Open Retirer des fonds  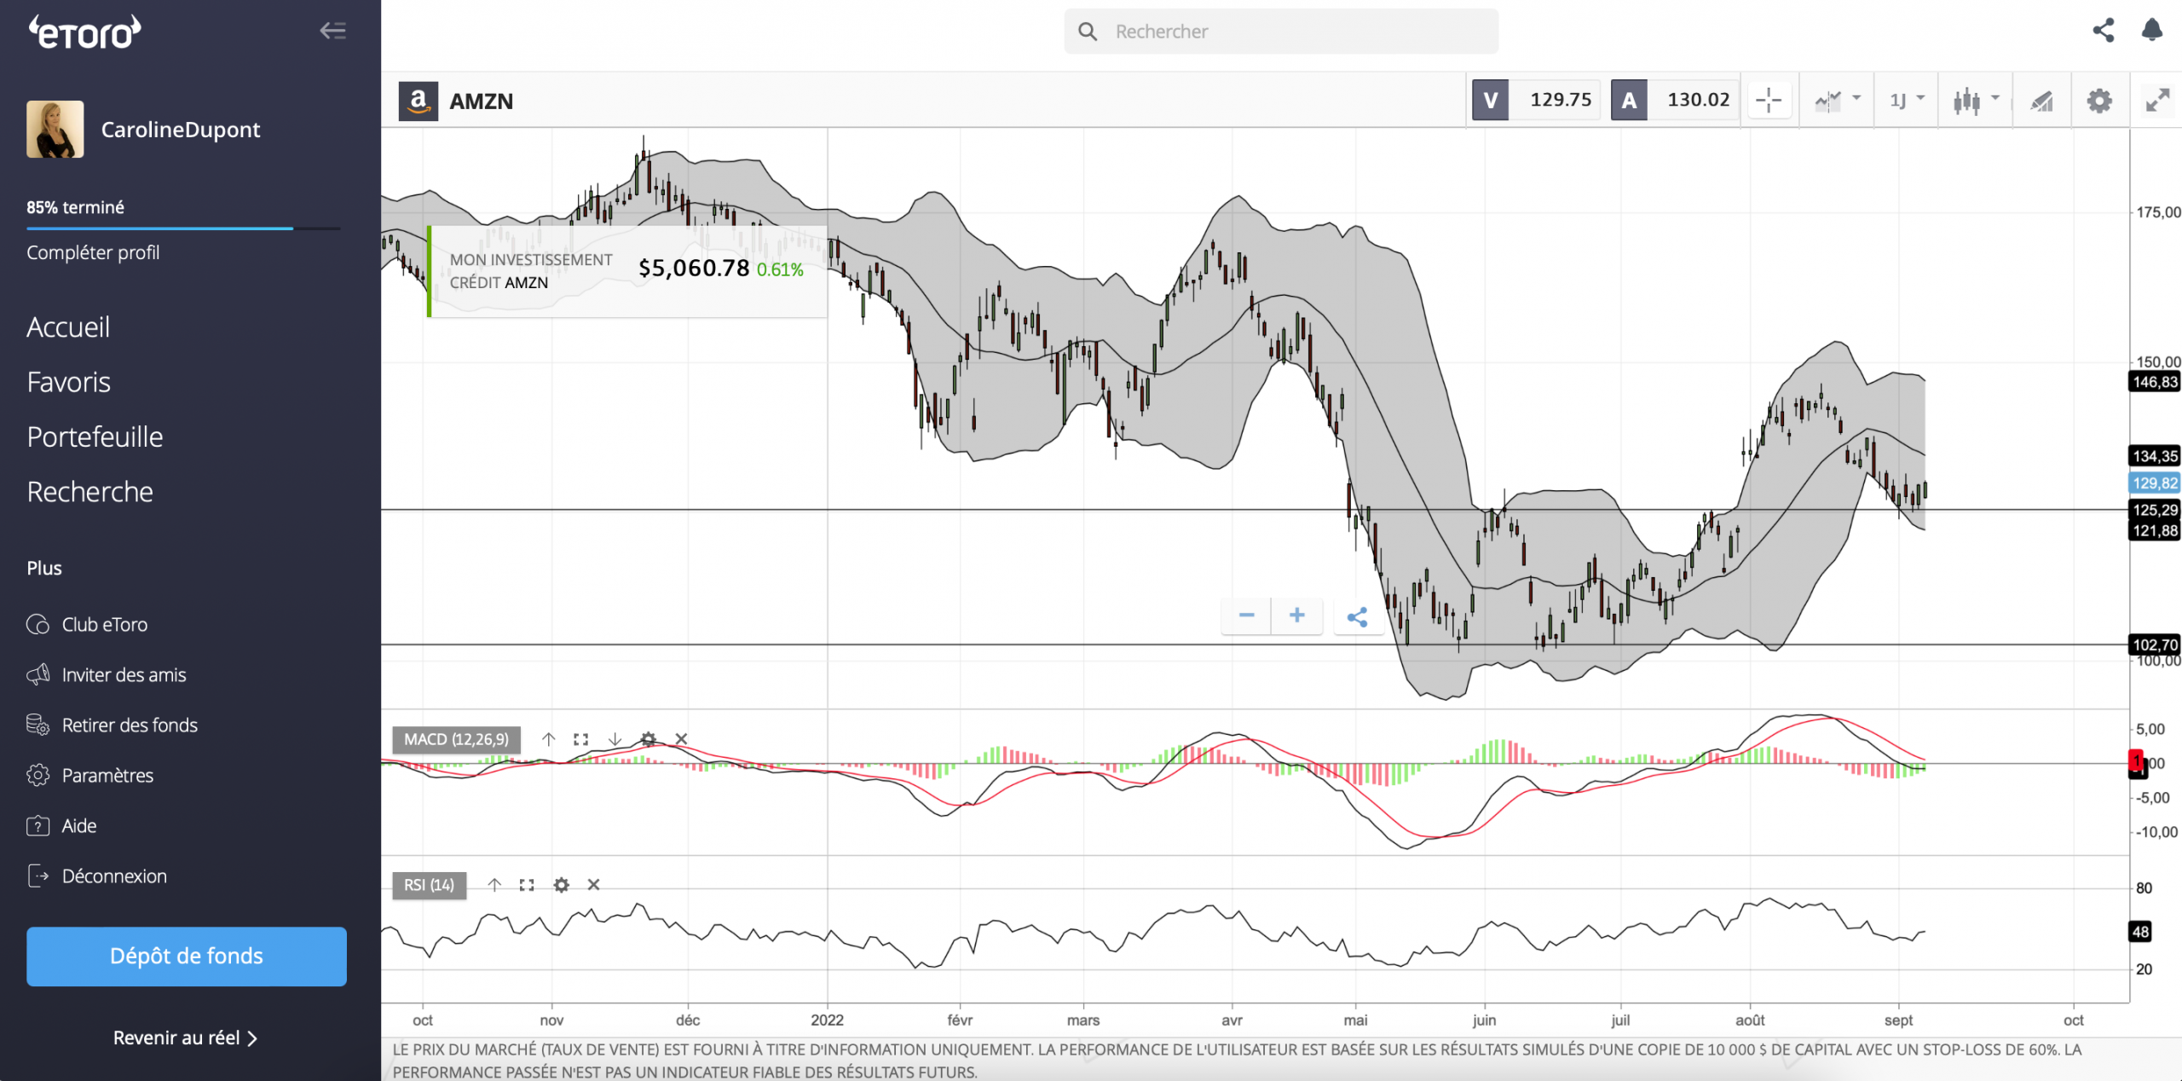(113, 725)
